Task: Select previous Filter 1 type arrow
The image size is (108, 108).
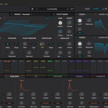Action: [x=95, y=14]
